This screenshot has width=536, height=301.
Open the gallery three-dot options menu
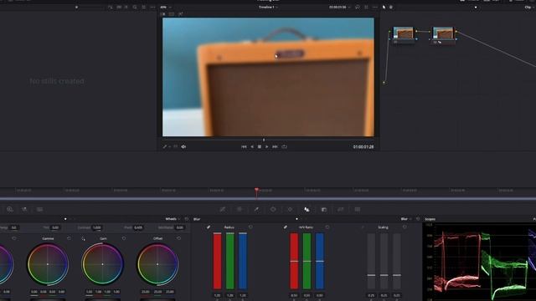click(x=152, y=7)
